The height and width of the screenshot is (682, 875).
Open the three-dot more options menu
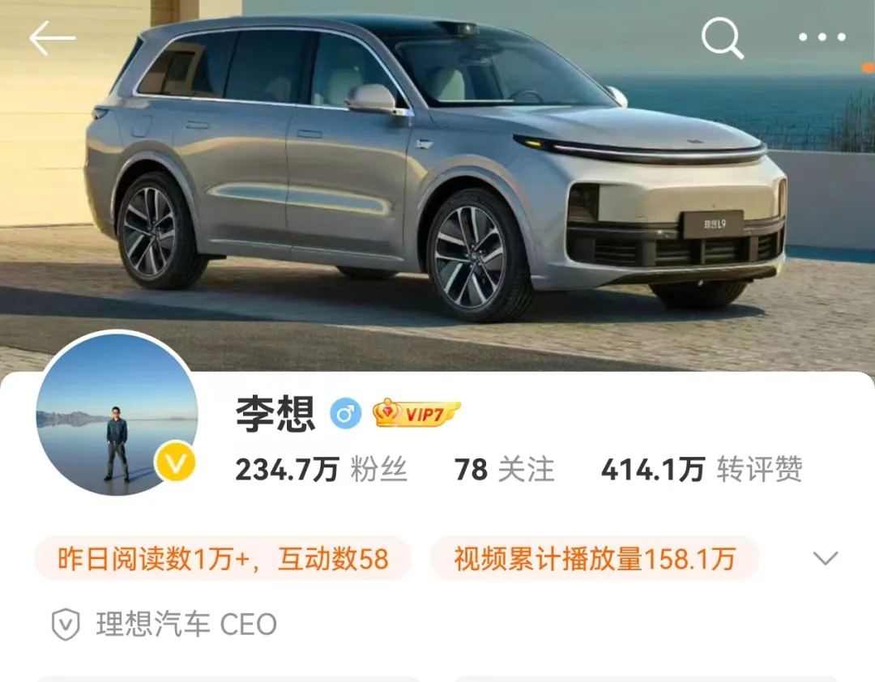click(822, 37)
